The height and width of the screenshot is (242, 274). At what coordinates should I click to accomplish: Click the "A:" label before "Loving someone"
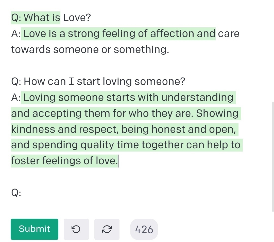(16, 98)
